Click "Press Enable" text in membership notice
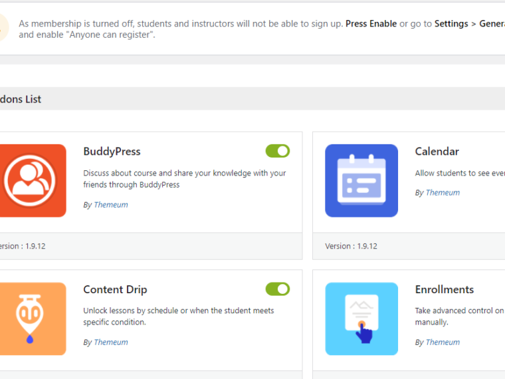Image resolution: width=505 pixels, height=379 pixels. 371,23
